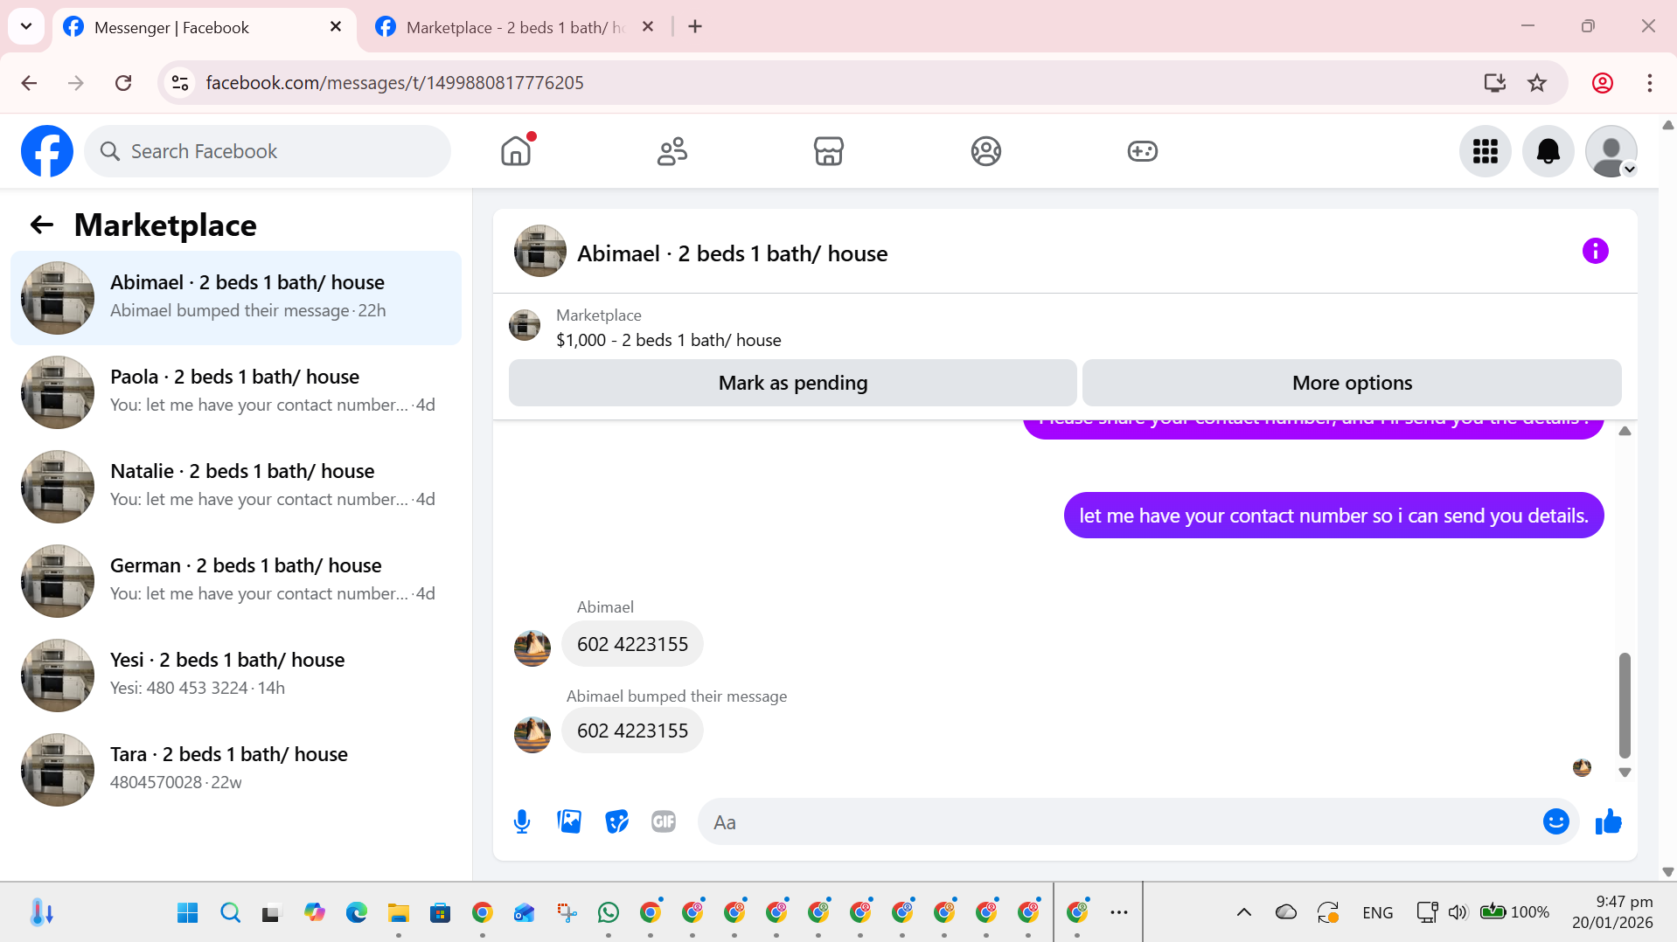Open Natalie's 2 beds 1 bath conversation
1677x942 pixels.
pyautogui.click(x=236, y=487)
